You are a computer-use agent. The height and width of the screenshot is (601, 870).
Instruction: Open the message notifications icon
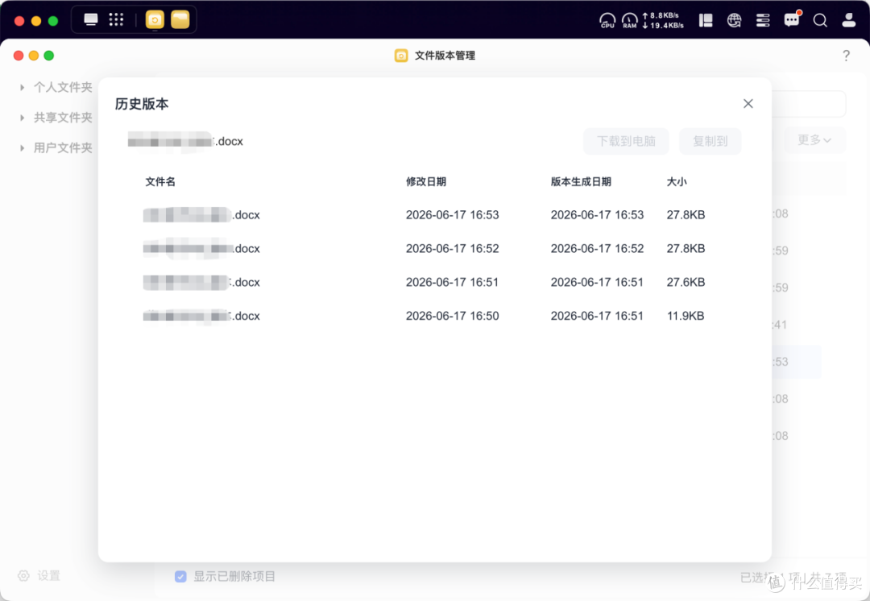click(792, 20)
